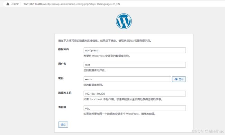Image resolution: width=225 pixels, height=135 pixels.
Task: Click the 密码 label
Action: (61, 78)
